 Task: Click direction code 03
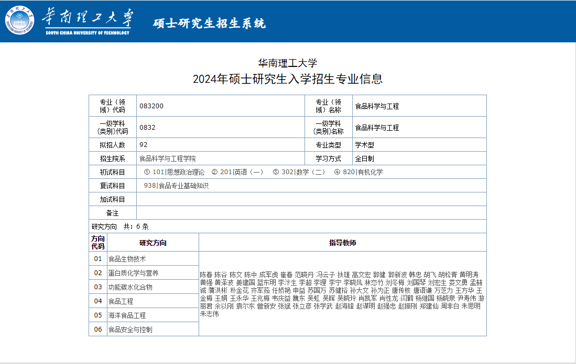(x=97, y=287)
